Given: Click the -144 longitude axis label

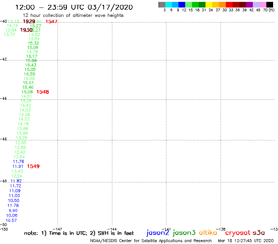Looking at the screenshot, I should 112,229.
